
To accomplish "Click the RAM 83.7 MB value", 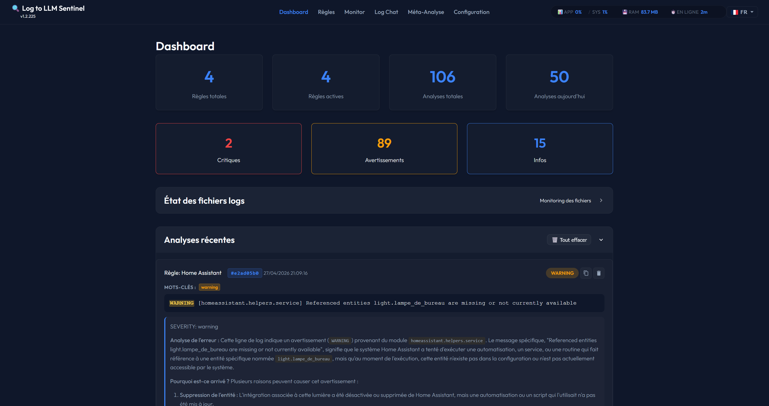I will [x=649, y=12].
